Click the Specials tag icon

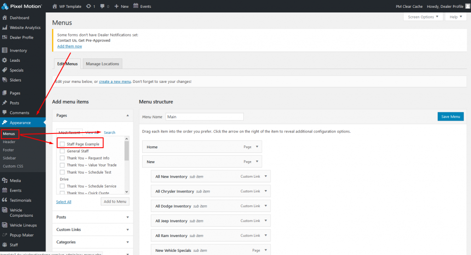[5, 70]
